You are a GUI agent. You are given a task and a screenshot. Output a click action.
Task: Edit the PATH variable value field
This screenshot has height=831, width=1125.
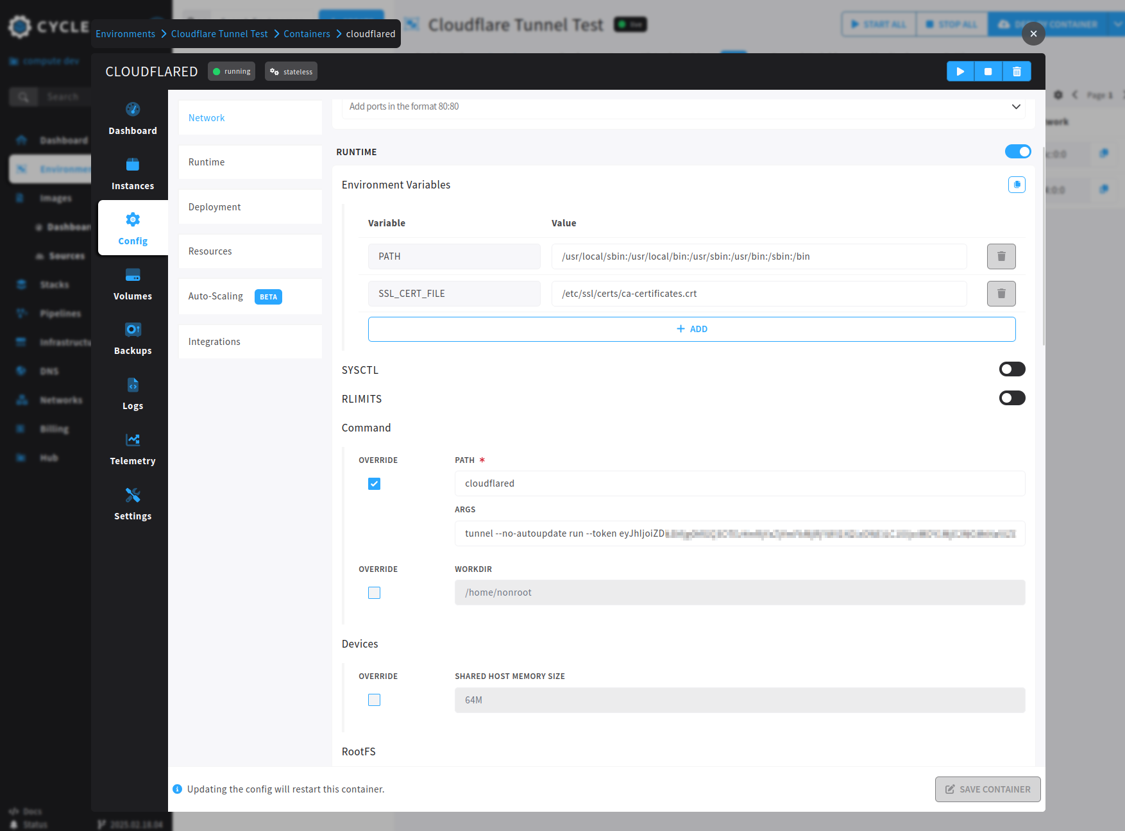[x=759, y=256]
